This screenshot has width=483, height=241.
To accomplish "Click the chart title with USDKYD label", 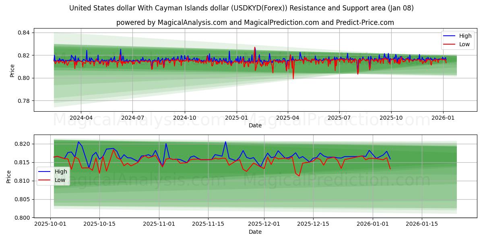I will pyautogui.click(x=242, y=7).
